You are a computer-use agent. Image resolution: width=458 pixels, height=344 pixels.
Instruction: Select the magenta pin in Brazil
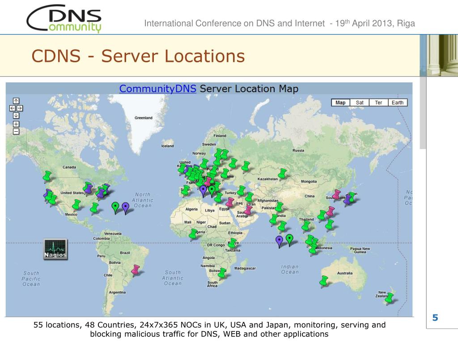pyautogui.click(x=136, y=270)
